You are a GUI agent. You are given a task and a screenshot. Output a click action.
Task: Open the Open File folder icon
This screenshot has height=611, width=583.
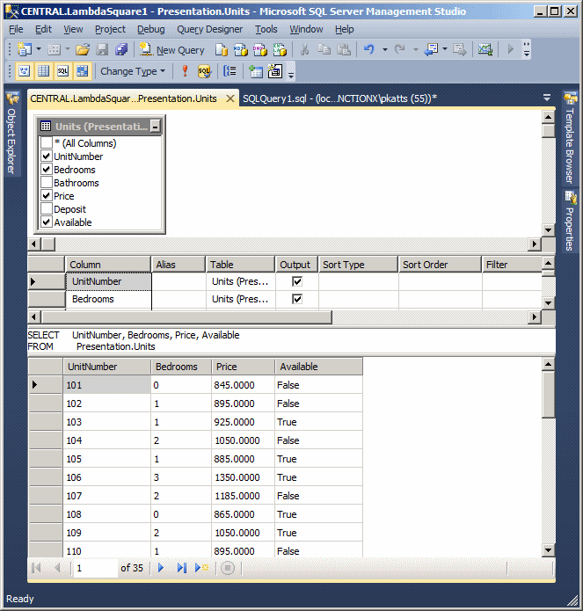point(83,49)
